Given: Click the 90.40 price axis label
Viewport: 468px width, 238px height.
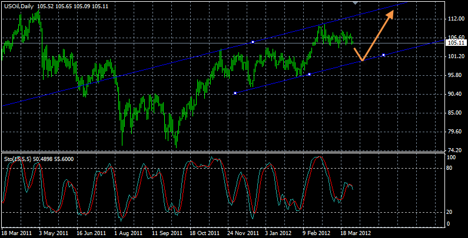Looking at the screenshot, I should click(x=456, y=94).
